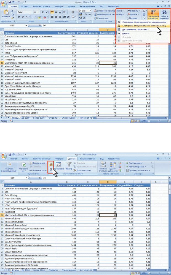Click column B header in the Home-ribbon window
The width and height of the screenshot is (171, 275).
[x=67, y=30]
